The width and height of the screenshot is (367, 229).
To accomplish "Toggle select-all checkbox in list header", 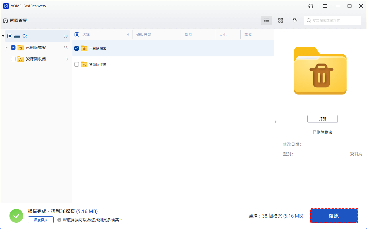I will [77, 35].
